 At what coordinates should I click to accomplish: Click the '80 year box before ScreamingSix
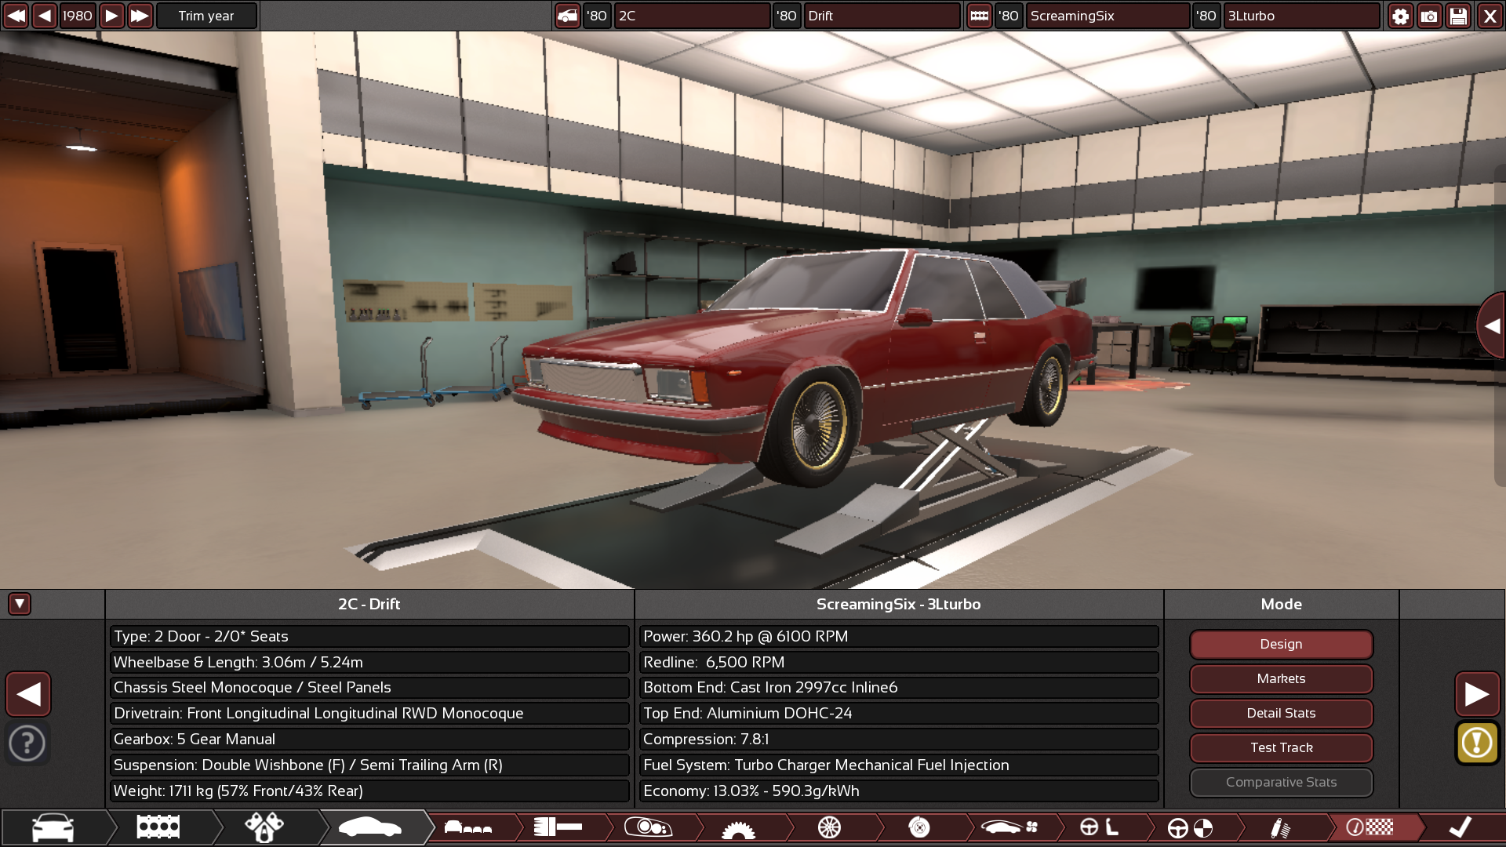click(x=1009, y=16)
